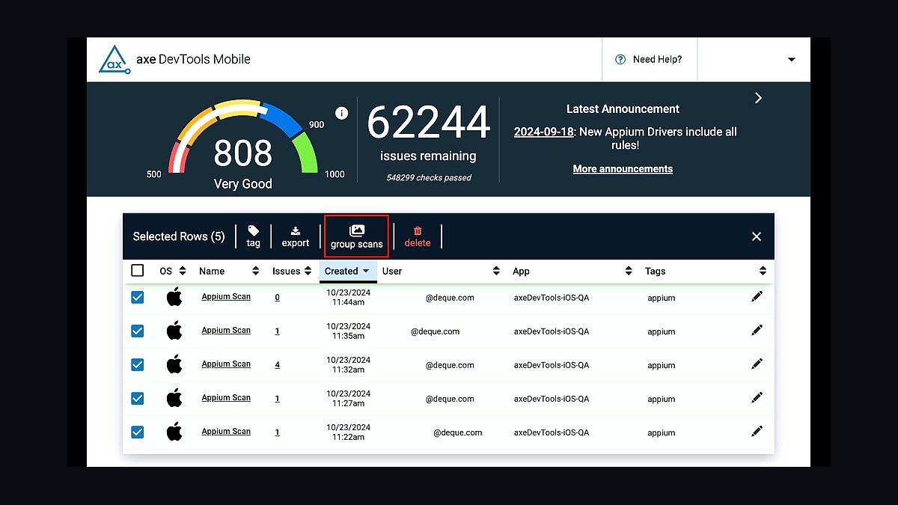Sort by the App column

(x=572, y=271)
